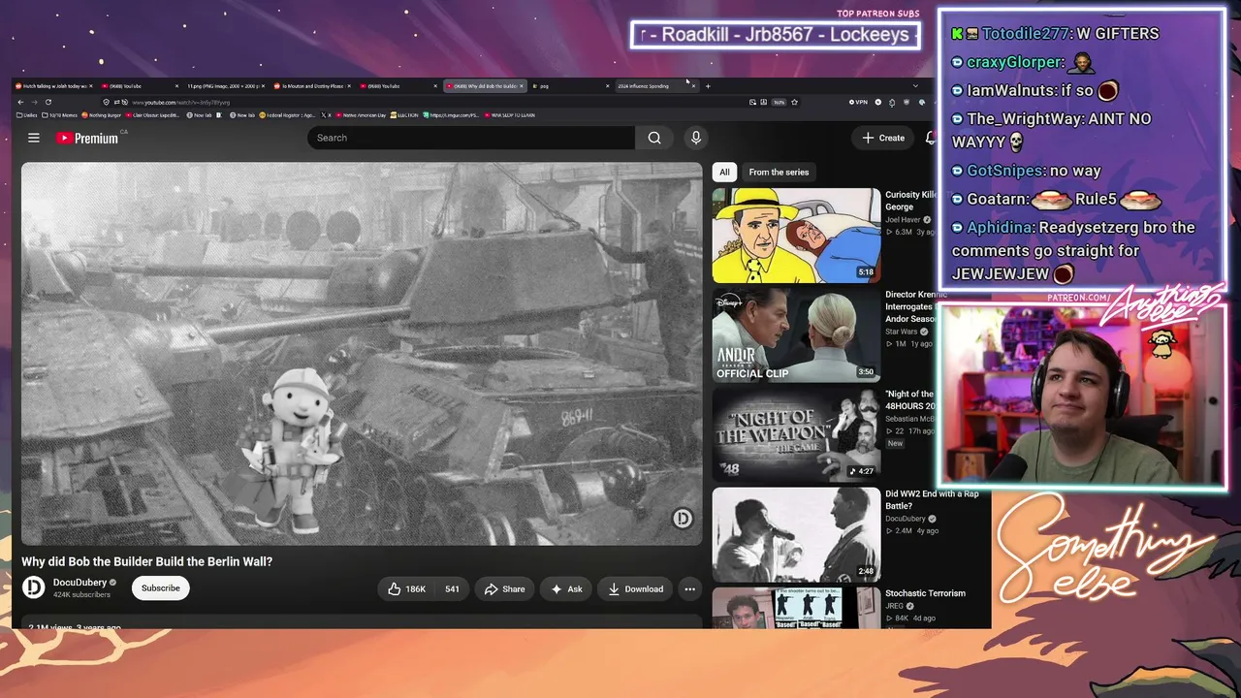Switch to the Hutch talking w Jolah tab
The width and height of the screenshot is (1241, 698).
(53, 86)
